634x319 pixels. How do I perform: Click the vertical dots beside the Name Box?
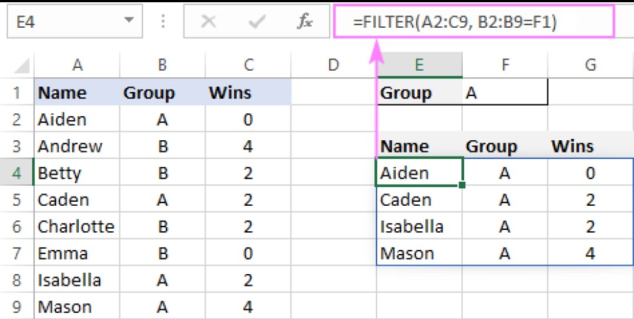click(164, 22)
